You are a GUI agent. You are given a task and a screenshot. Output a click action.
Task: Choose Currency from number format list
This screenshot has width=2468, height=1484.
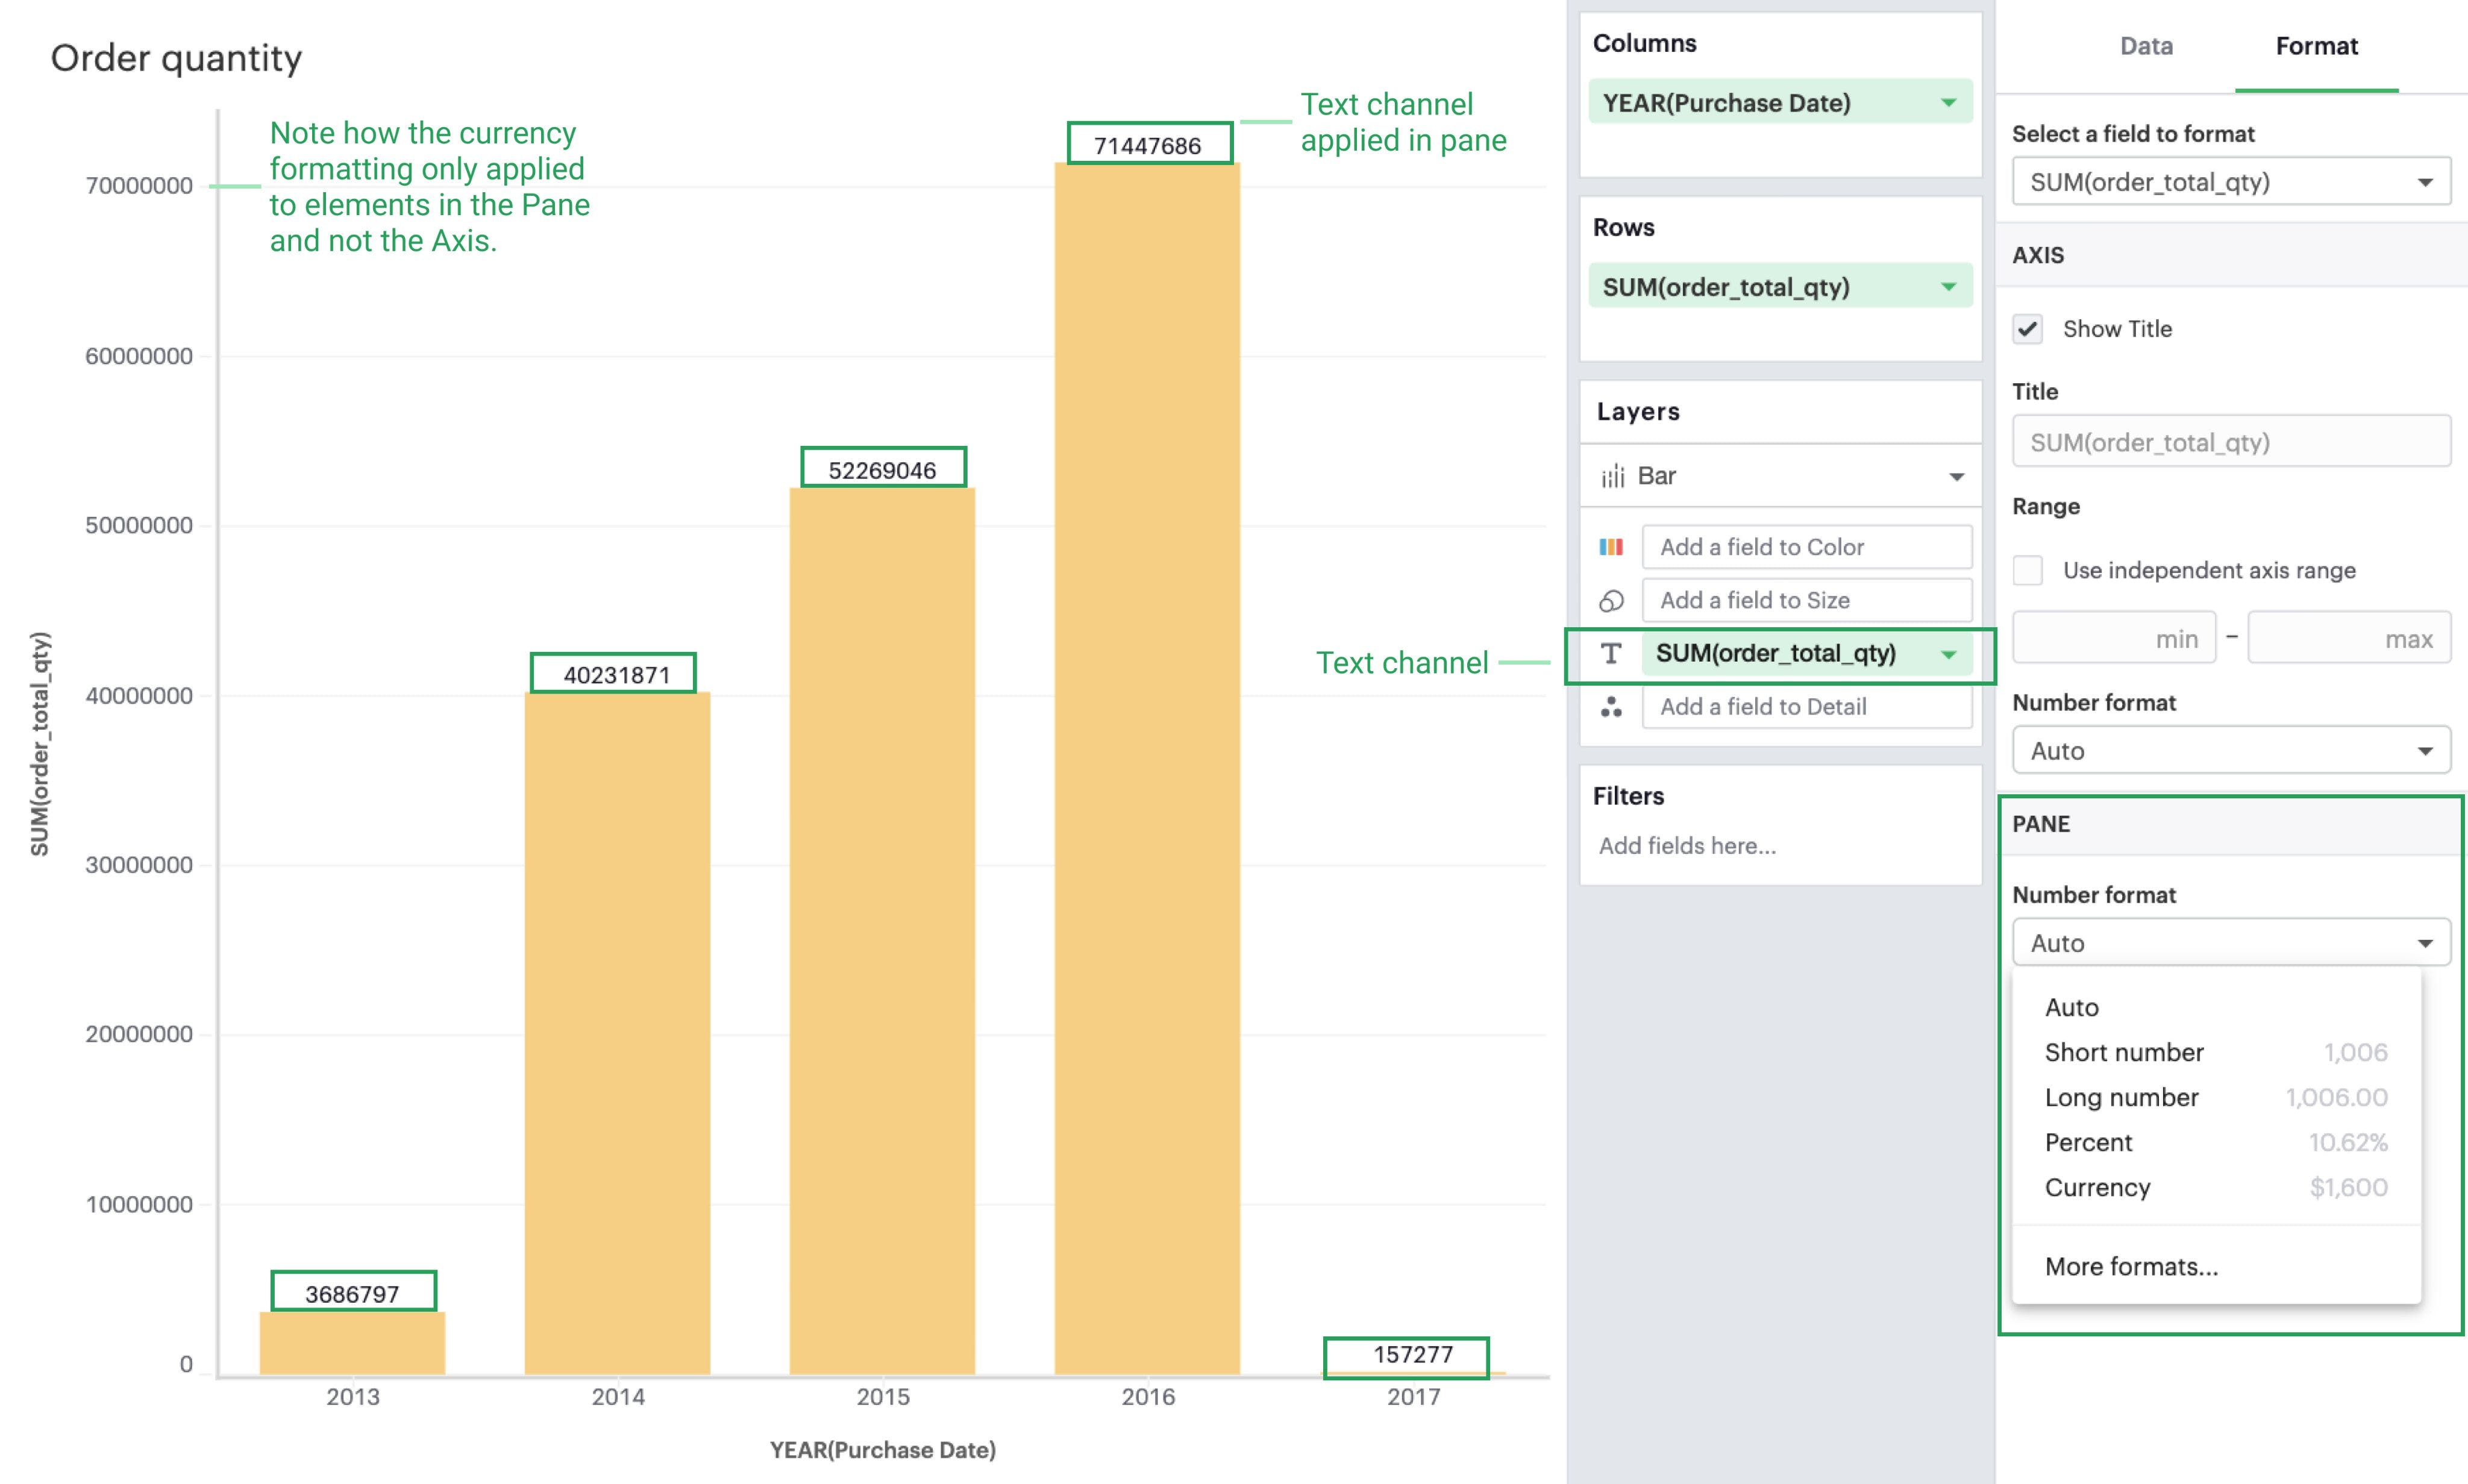[2097, 1187]
